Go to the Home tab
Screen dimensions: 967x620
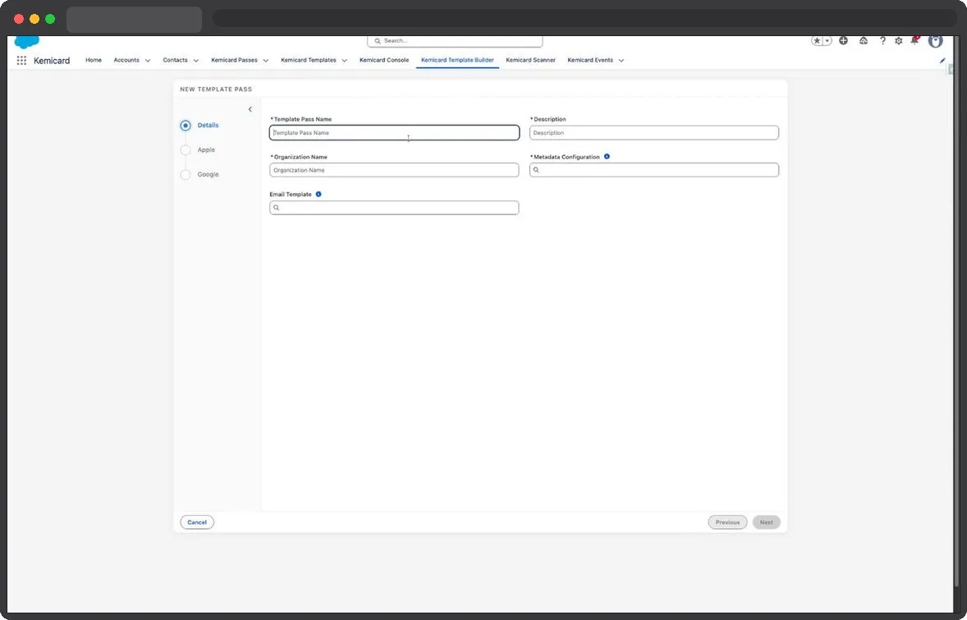click(x=94, y=61)
